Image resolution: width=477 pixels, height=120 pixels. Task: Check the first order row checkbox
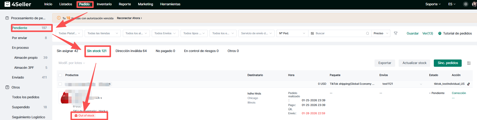(60, 84)
